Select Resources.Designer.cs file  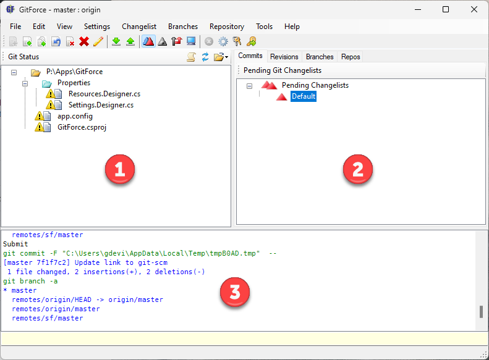(104, 94)
